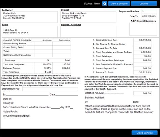Click the Notary Public label
This screenshot has width=160, height=137.
coord(10,112)
